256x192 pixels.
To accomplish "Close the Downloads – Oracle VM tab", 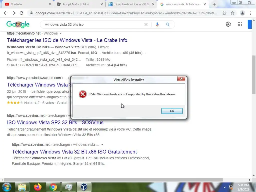I will pyautogui.click(x=153, y=4).
